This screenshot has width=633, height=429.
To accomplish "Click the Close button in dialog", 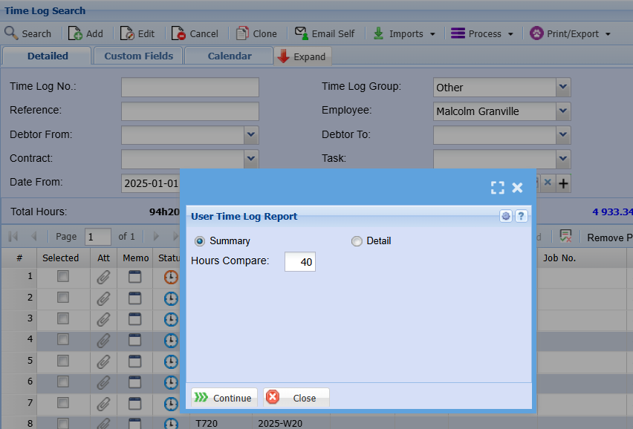I will [296, 398].
